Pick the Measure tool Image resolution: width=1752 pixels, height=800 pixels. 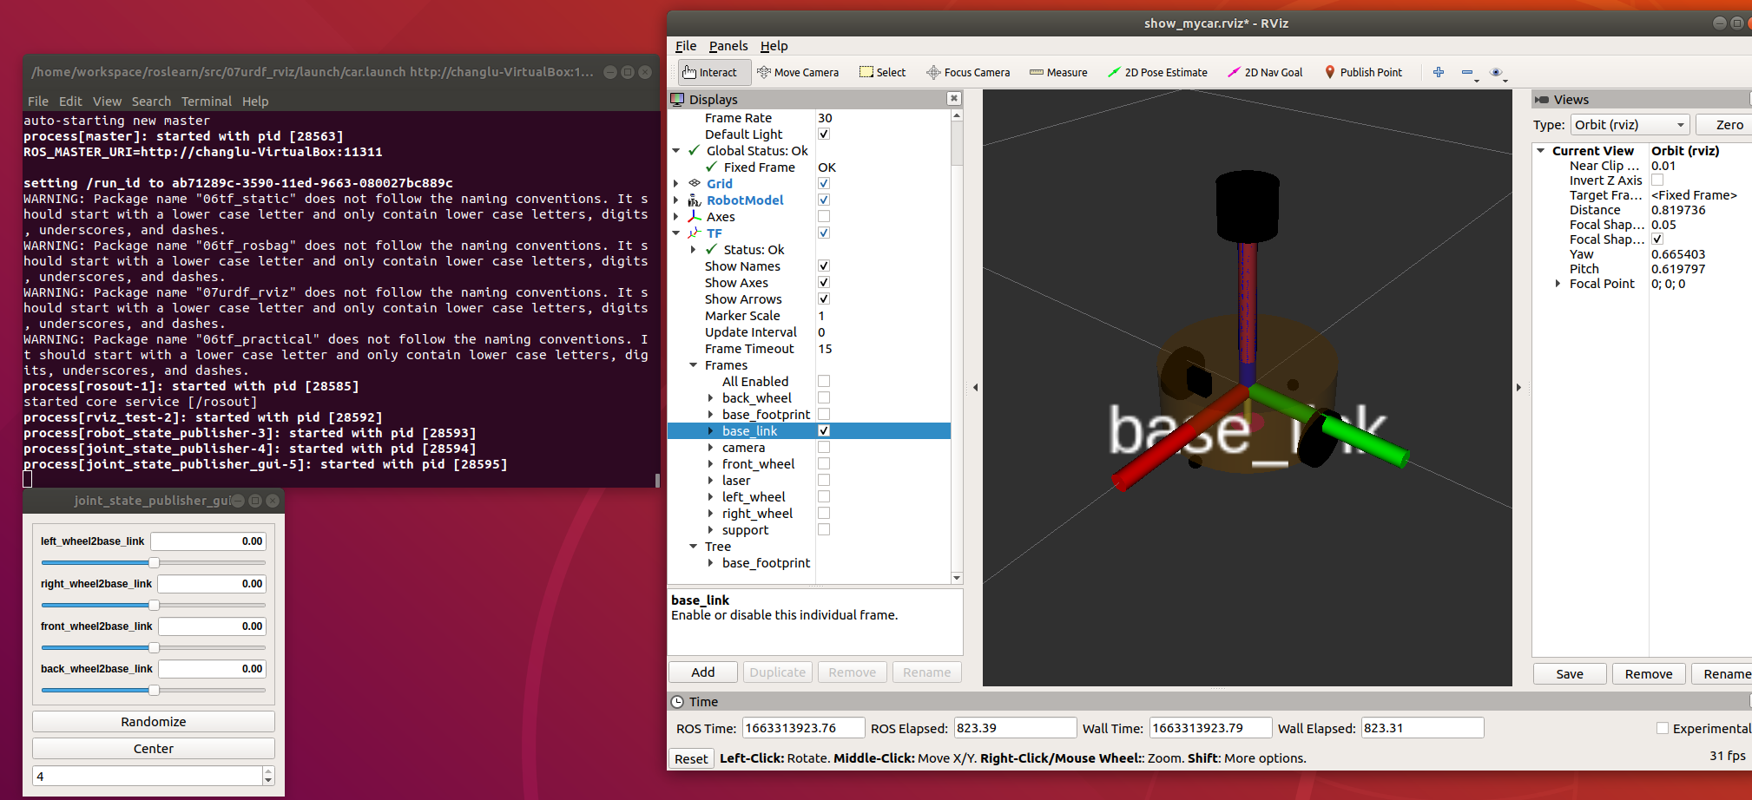coord(1058,73)
